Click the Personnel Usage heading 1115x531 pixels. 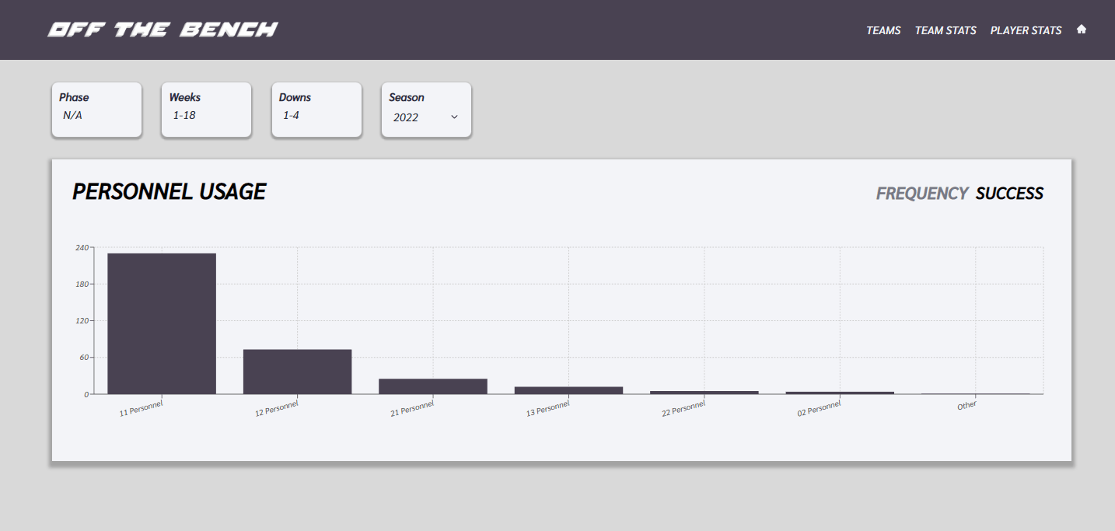[x=169, y=192]
